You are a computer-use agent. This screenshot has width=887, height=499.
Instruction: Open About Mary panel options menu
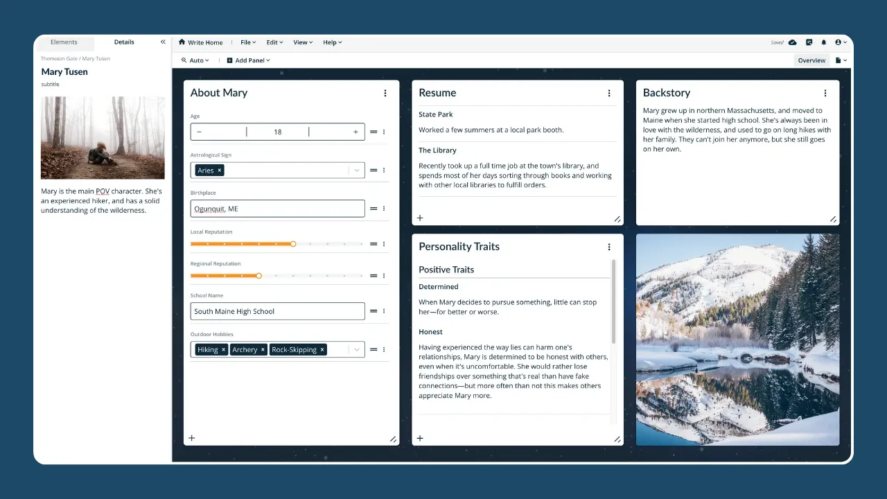(385, 93)
